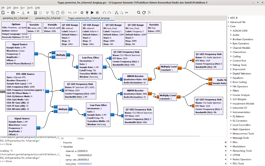Execute the flow graph with the play icon
Screen dimensions: 265x166
[92, 12]
